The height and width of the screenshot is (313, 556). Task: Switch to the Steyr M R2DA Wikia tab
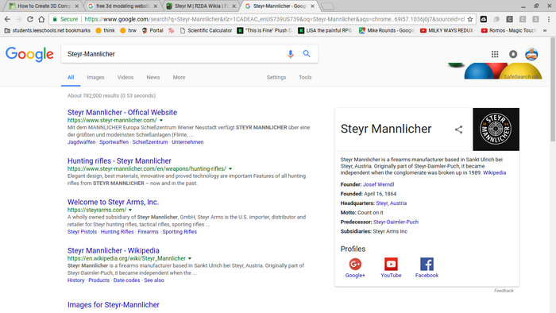click(x=202, y=6)
